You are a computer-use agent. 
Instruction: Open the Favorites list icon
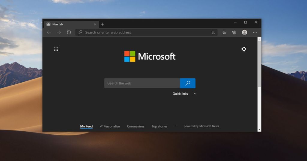tap(224, 32)
